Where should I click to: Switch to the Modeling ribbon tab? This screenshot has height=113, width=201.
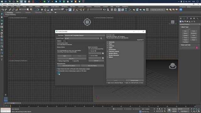click(x=10, y=13)
